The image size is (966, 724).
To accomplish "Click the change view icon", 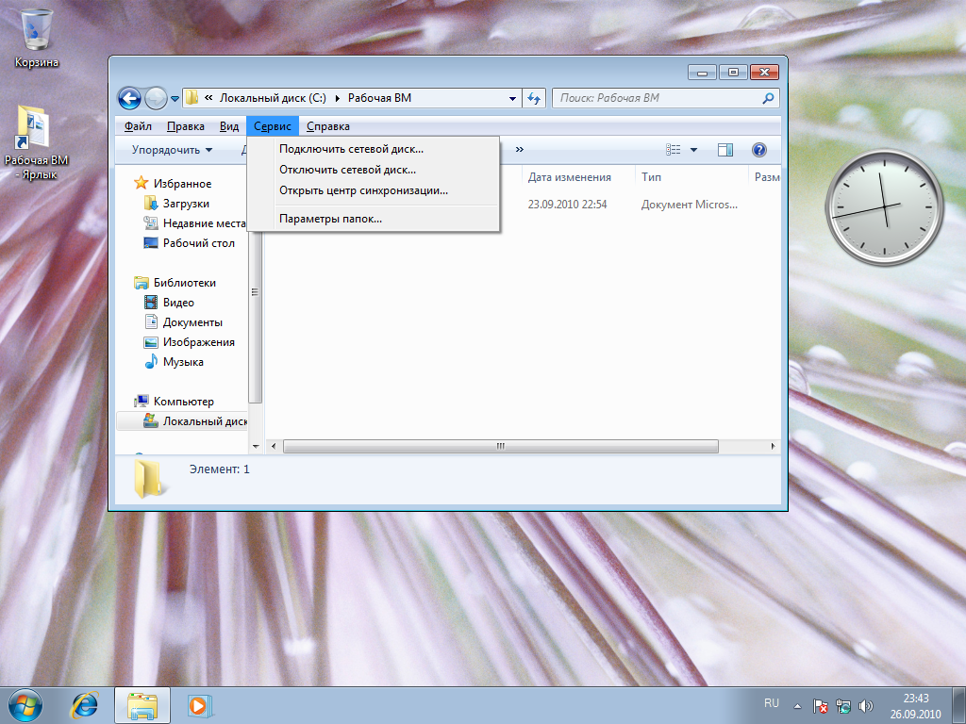I will (674, 150).
